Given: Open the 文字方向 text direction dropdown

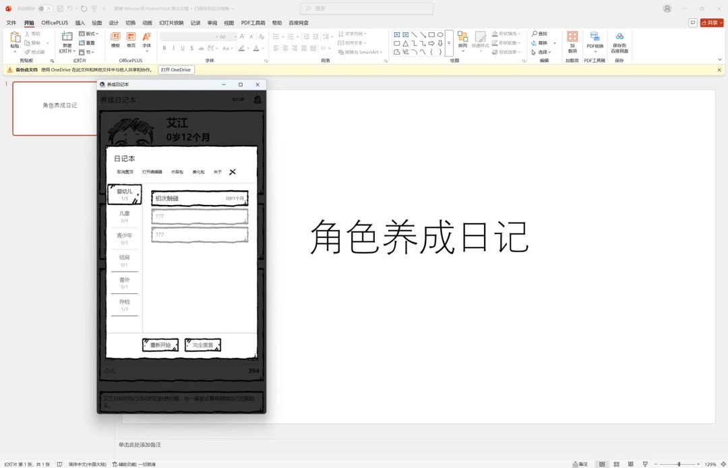Looking at the screenshot, I should tap(353, 34).
